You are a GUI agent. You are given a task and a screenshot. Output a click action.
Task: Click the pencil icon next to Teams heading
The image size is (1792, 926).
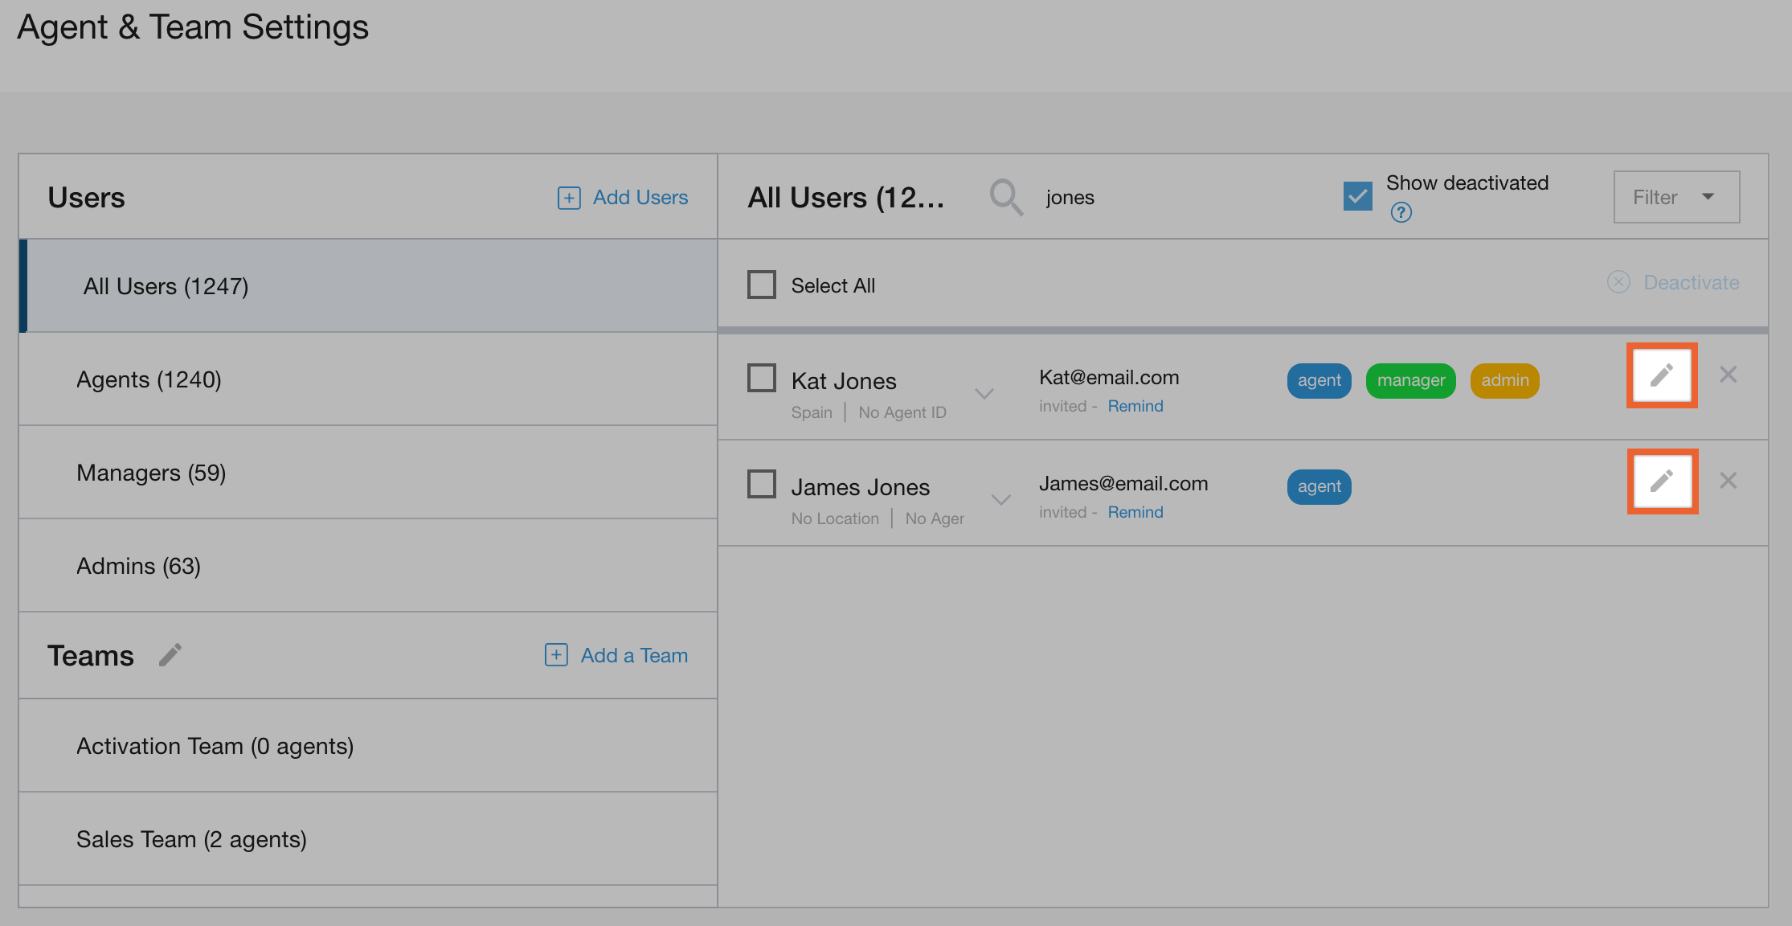click(170, 655)
